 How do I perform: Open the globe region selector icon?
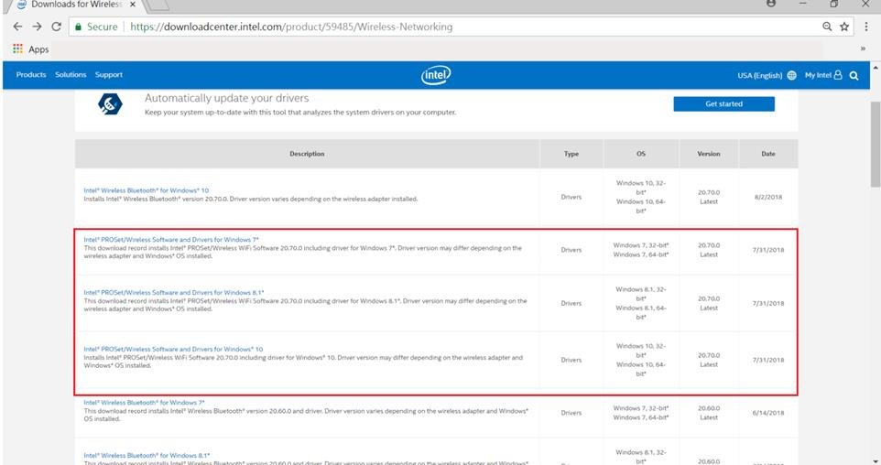791,75
